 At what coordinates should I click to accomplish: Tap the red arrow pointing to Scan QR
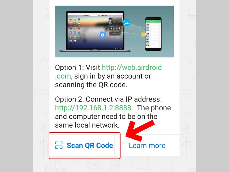140,131
